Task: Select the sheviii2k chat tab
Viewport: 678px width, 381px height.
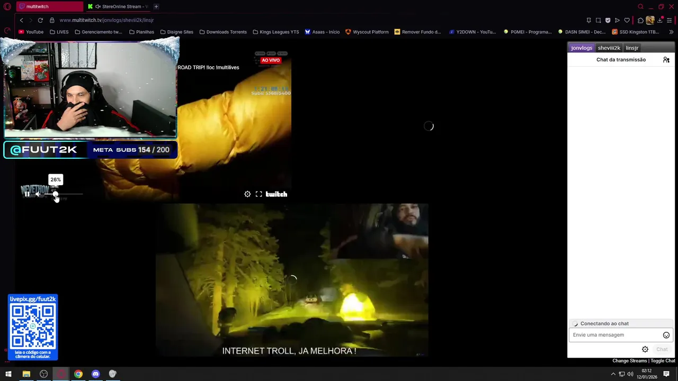Action: coord(609,48)
